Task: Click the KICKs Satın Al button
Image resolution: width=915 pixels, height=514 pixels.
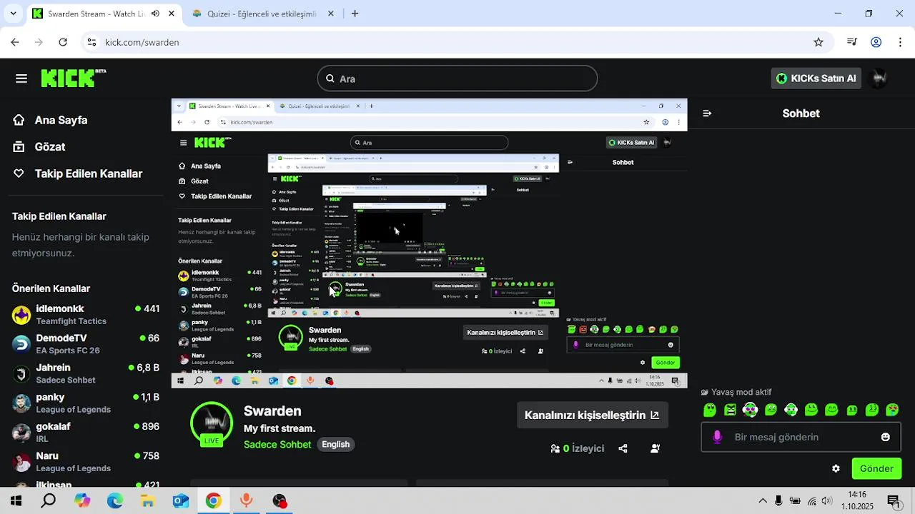Action: (816, 79)
